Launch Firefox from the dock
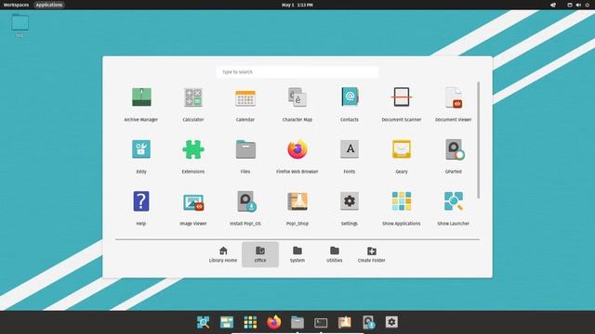Viewport: 595px width, 334px height. 273,322
